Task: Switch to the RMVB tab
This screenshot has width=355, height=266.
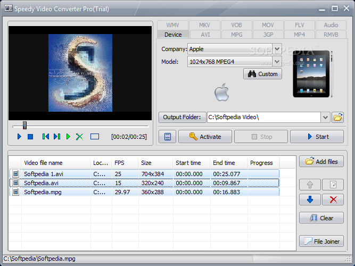Action: click(x=331, y=35)
